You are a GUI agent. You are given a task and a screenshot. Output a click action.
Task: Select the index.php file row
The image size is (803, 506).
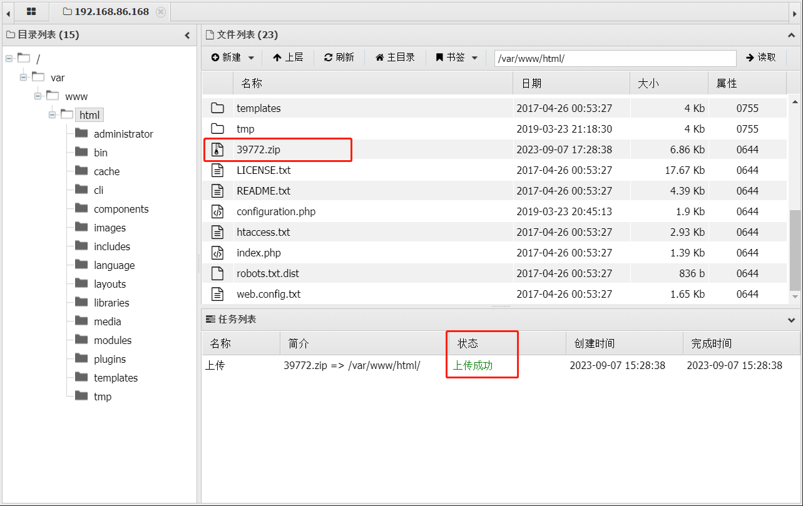point(494,253)
